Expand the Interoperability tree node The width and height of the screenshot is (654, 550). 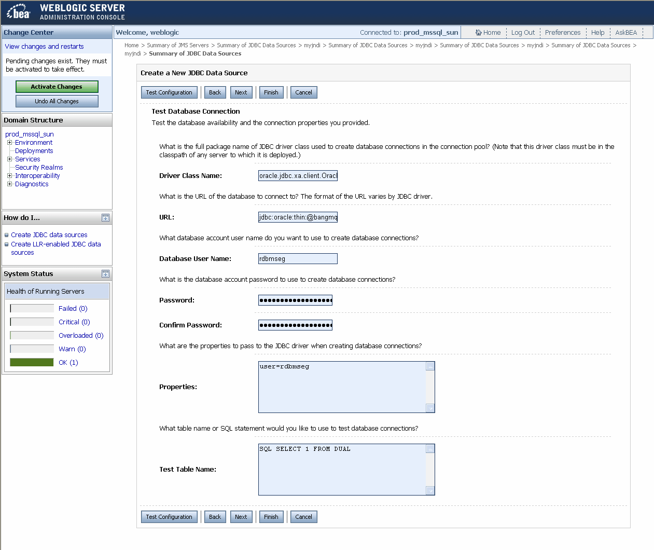pyautogui.click(x=9, y=175)
